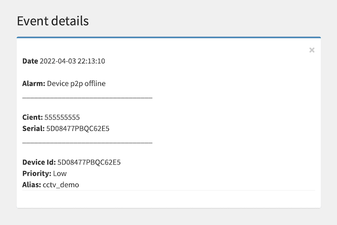This screenshot has width=337, height=225.
Task: Click the Event details heading
Action: (x=53, y=21)
